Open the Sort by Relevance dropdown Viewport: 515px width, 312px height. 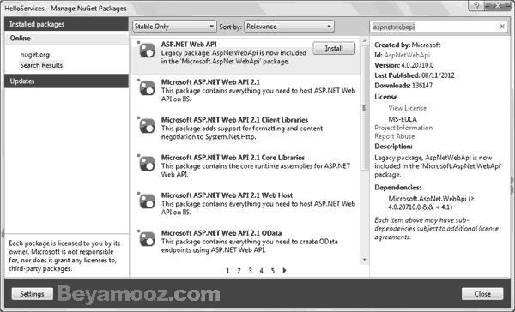pos(289,27)
